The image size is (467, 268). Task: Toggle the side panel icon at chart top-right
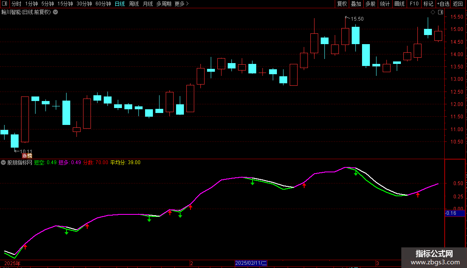point(441,12)
